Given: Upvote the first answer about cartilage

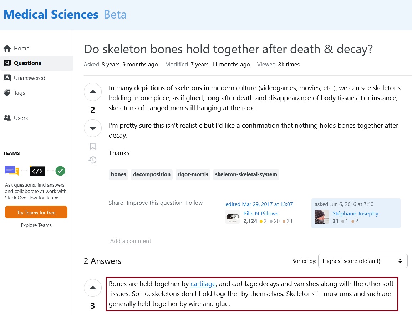Looking at the screenshot, I should tap(93, 288).
